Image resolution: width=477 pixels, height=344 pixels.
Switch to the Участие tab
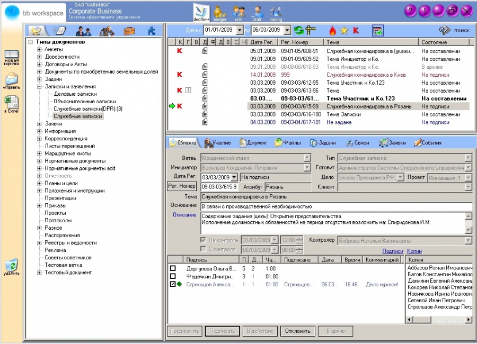tap(217, 142)
